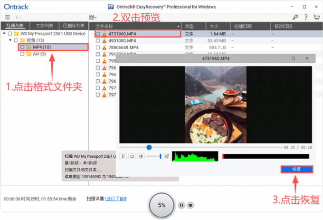Select the 4931080.MP4 file name
This screenshot has height=220, width=323.
(122, 40)
